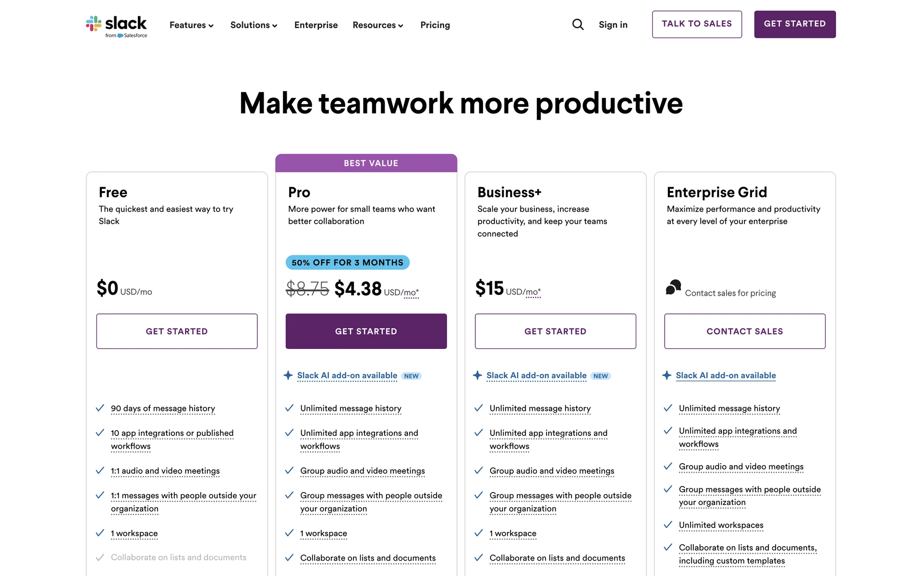Click sparkle icon beside Pro Slack AI add-on
The width and height of the screenshot is (922, 576).
pyautogui.click(x=288, y=375)
